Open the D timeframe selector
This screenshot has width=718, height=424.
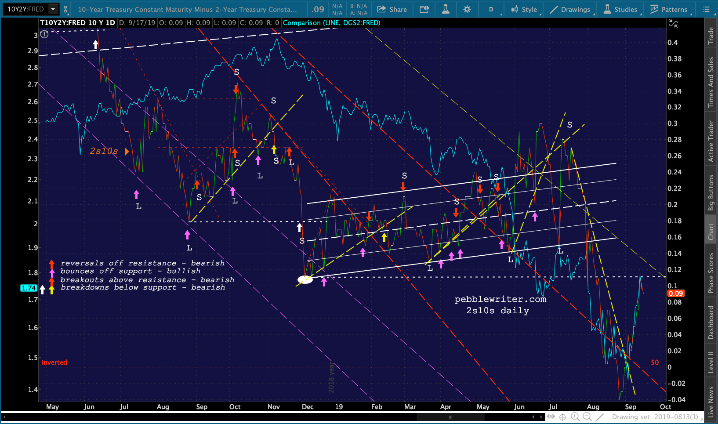point(491,9)
